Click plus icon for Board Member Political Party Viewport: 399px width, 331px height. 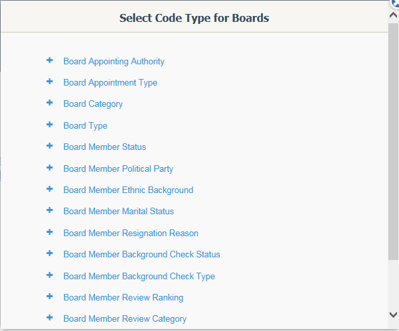(50, 168)
